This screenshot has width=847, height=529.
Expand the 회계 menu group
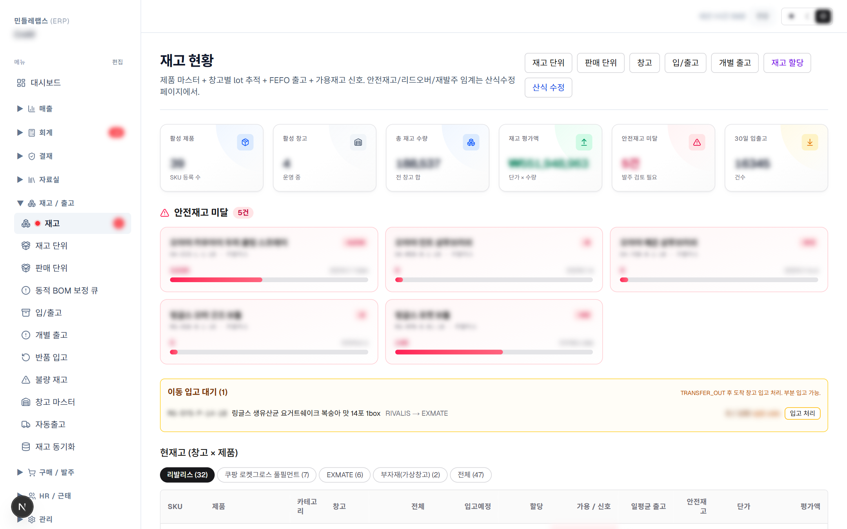[x=20, y=132]
